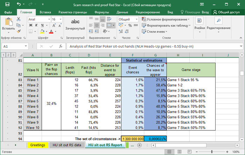245x155 pixels.
Task: Switch to Разметка страницы tab
Action: click(73, 12)
